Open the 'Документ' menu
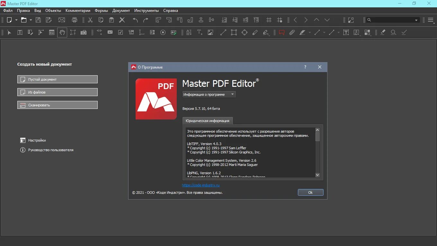 pyautogui.click(x=121, y=11)
